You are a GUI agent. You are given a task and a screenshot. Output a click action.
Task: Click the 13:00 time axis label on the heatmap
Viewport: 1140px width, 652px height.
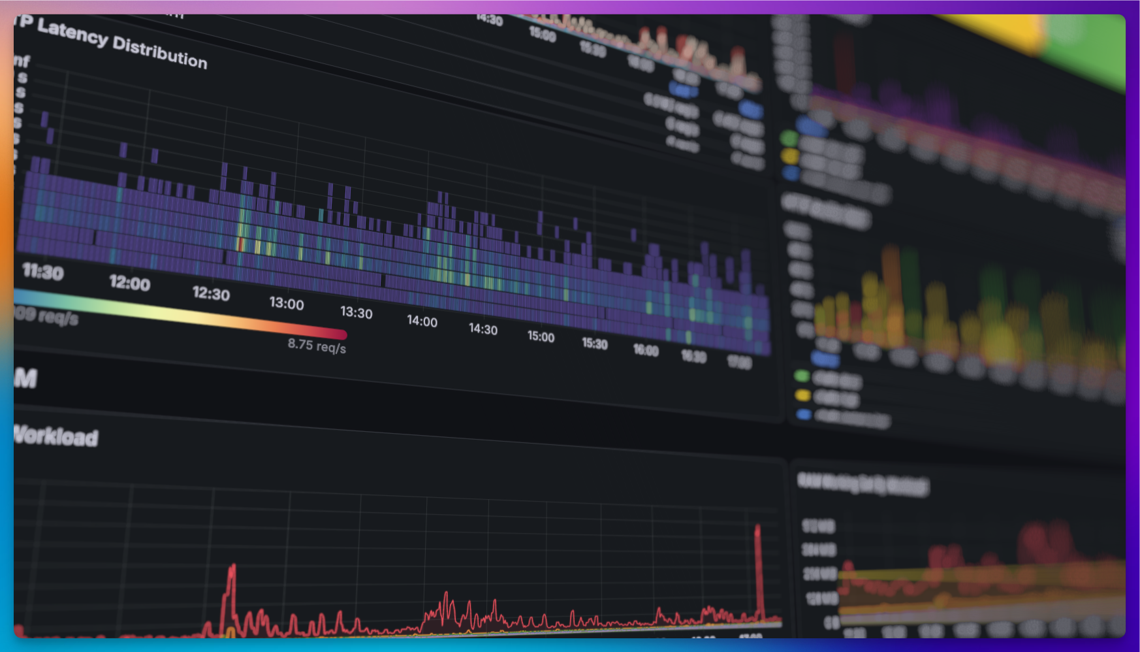click(287, 303)
